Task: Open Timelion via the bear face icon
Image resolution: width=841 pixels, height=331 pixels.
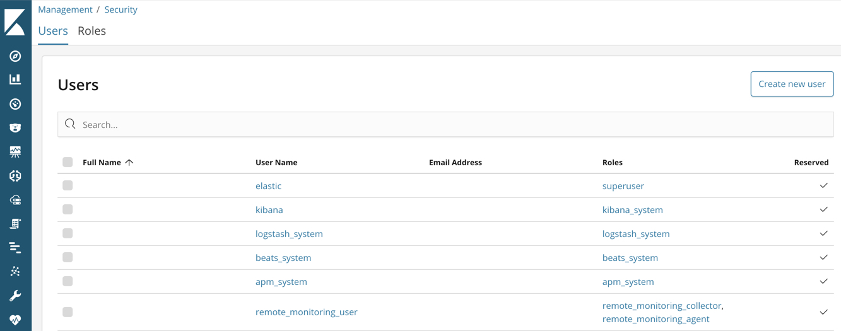Action: point(15,128)
